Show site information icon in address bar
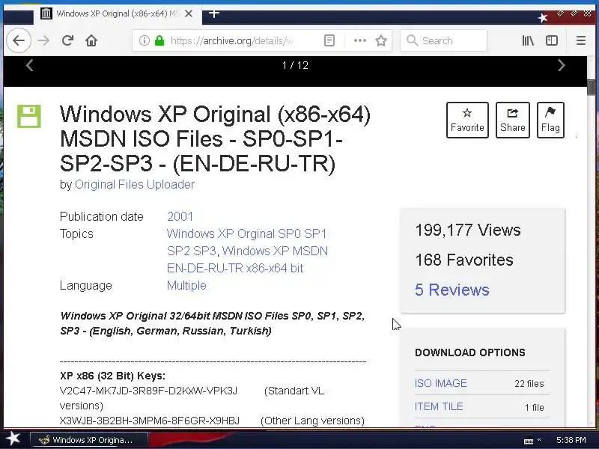Viewport: 599px width, 449px height. pyautogui.click(x=144, y=40)
